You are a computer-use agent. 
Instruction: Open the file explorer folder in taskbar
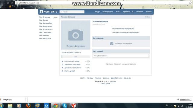10,106
